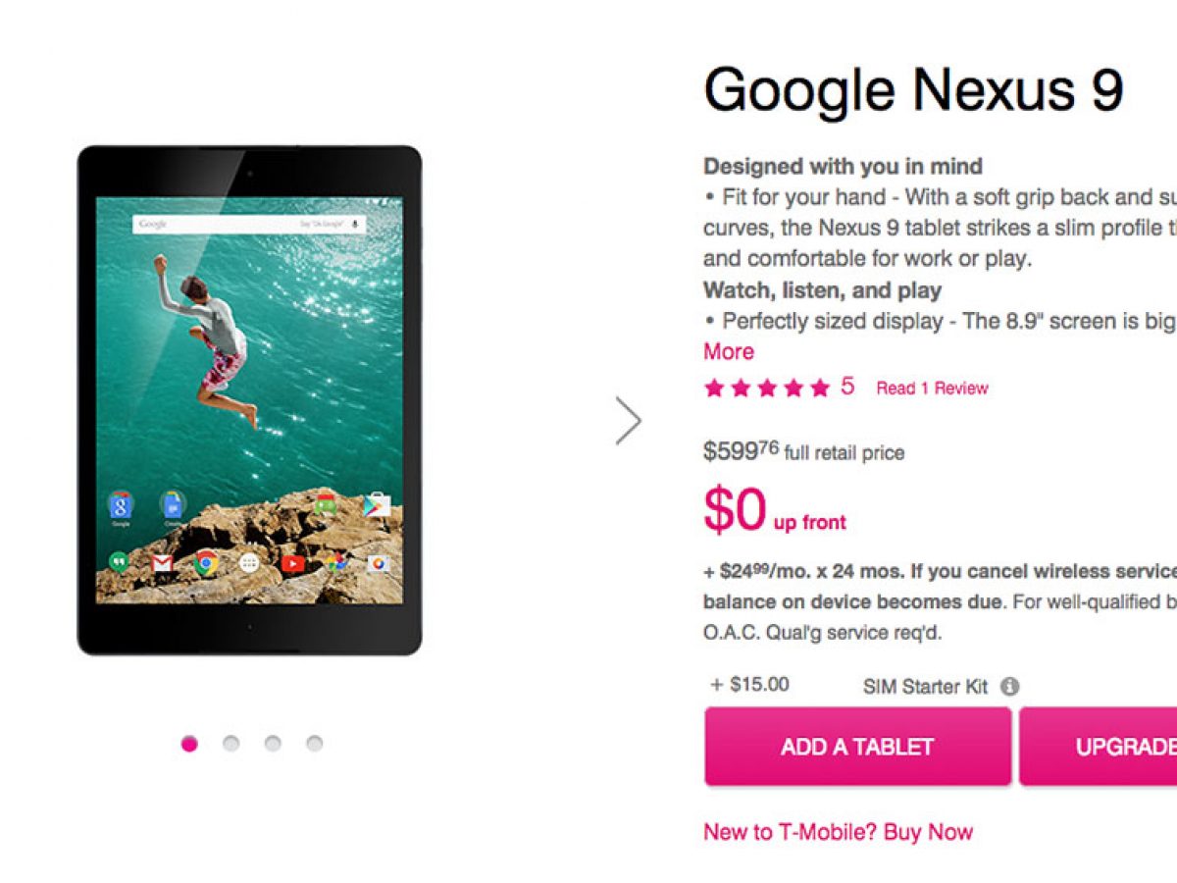Jump to the fourth product image dot

(314, 744)
